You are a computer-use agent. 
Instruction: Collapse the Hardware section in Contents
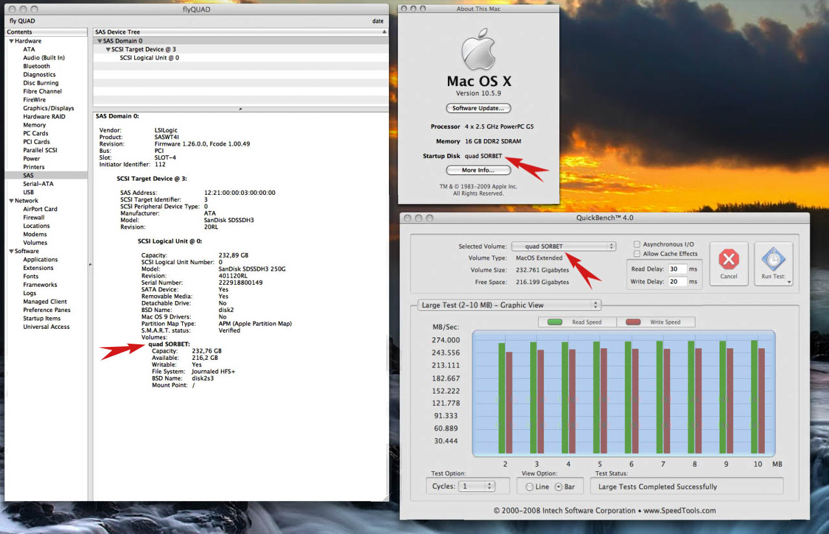[11, 41]
